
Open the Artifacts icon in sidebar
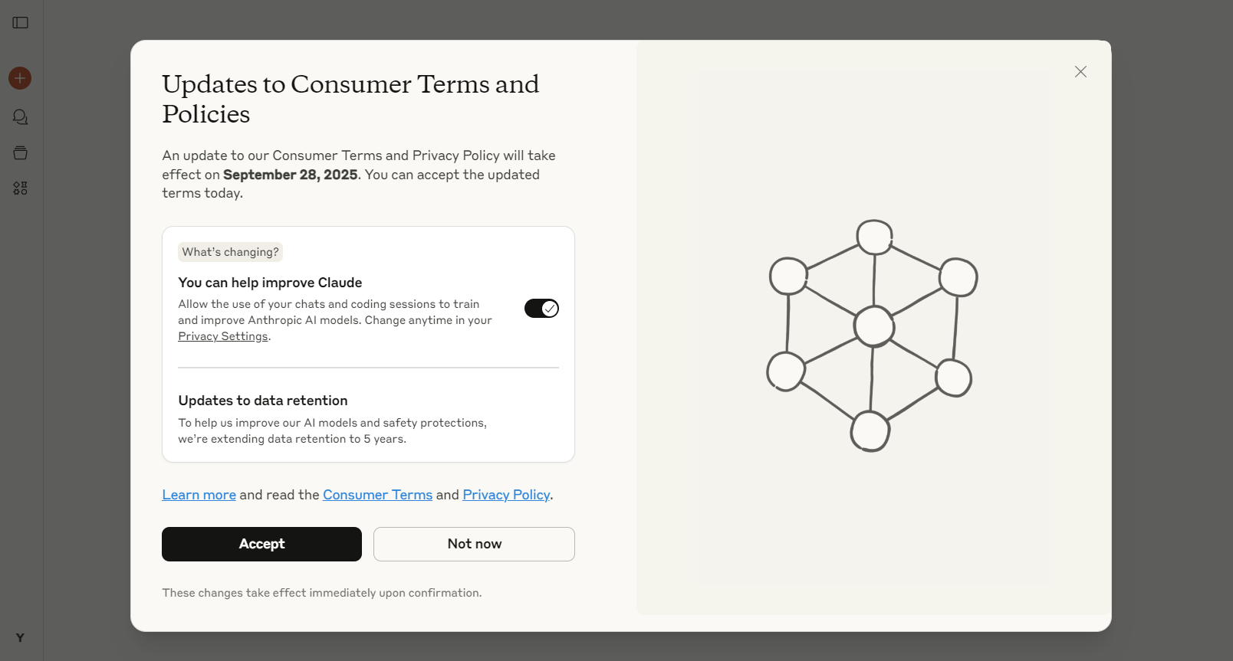[21, 188]
